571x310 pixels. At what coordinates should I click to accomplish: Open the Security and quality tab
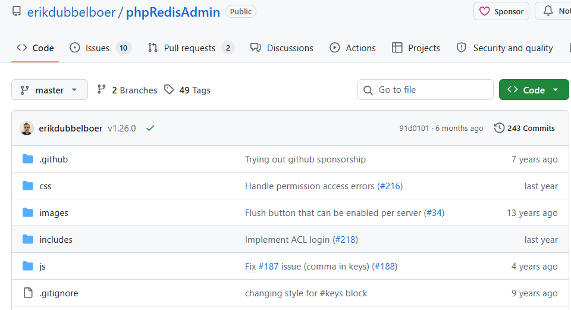(505, 48)
